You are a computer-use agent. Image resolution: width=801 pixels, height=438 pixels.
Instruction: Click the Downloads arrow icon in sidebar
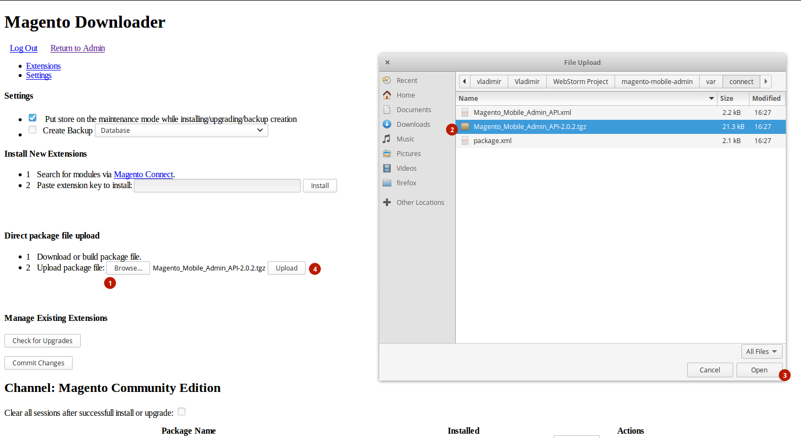tap(386, 124)
